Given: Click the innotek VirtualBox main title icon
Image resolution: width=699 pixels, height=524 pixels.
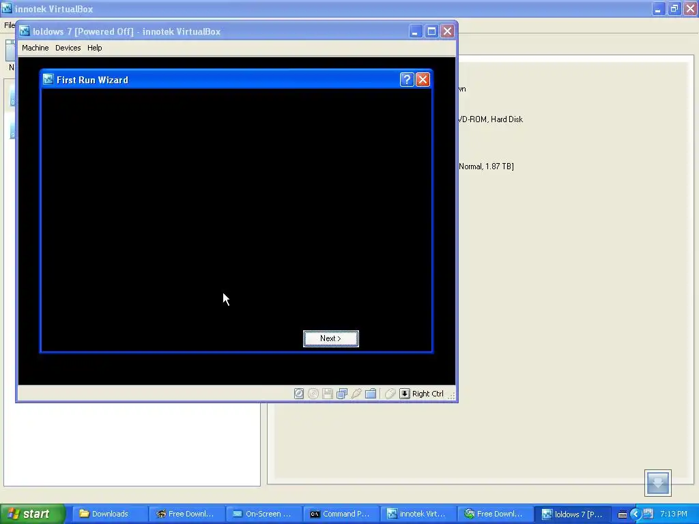Looking at the screenshot, I should [7, 8].
